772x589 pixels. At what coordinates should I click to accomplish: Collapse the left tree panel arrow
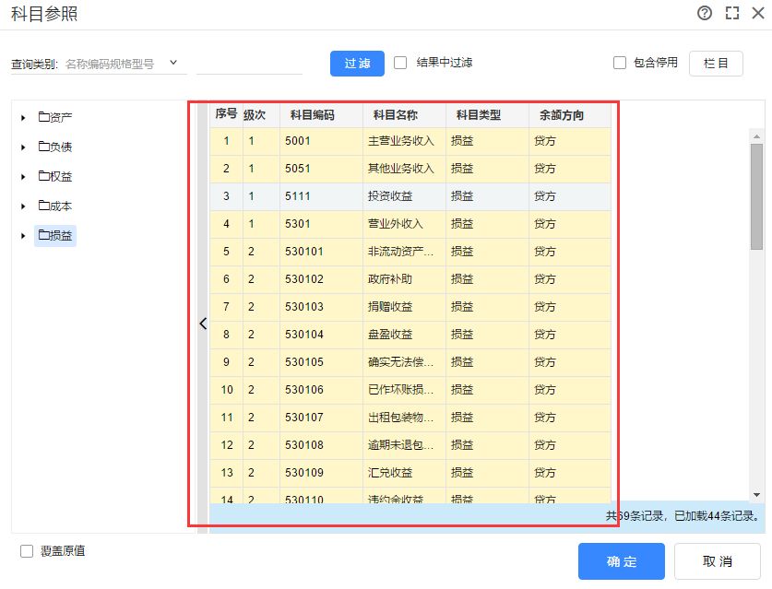point(203,324)
